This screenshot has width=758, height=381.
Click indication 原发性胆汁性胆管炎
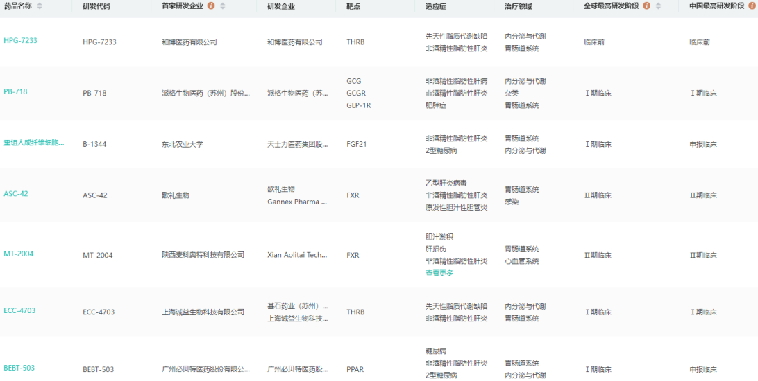pos(456,207)
